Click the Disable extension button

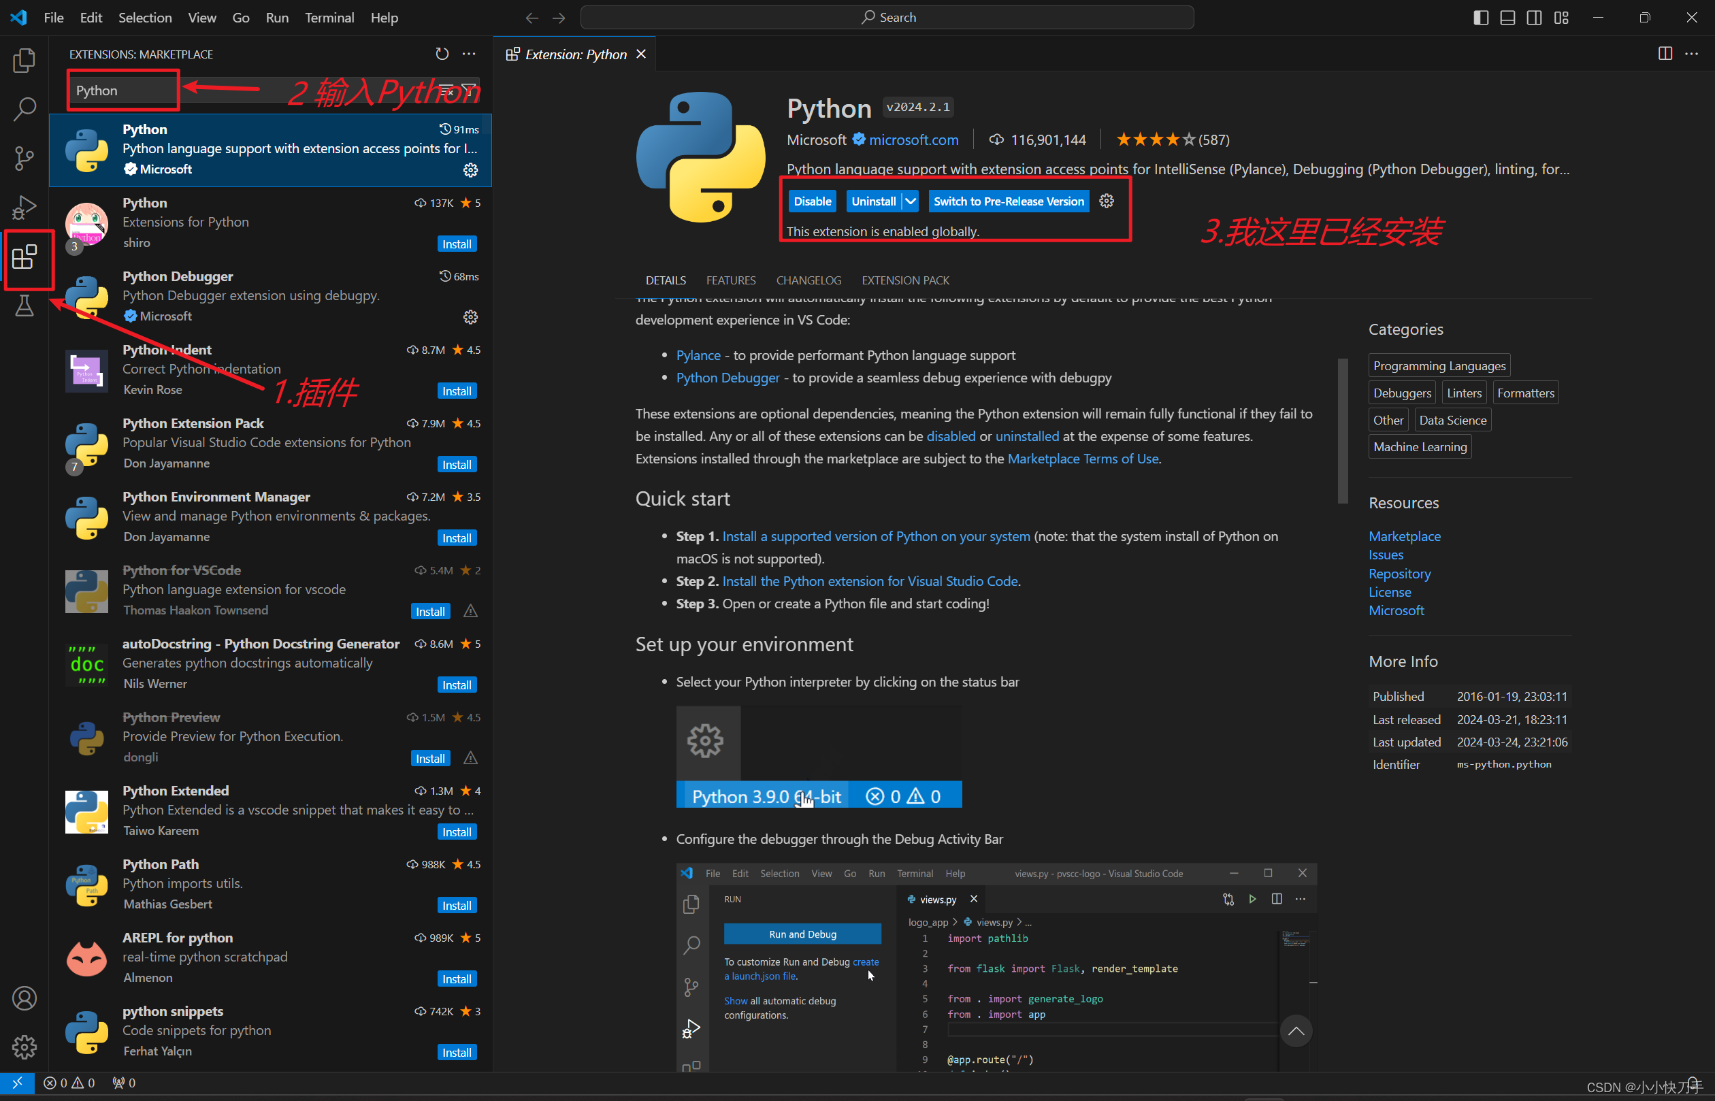[x=812, y=201]
